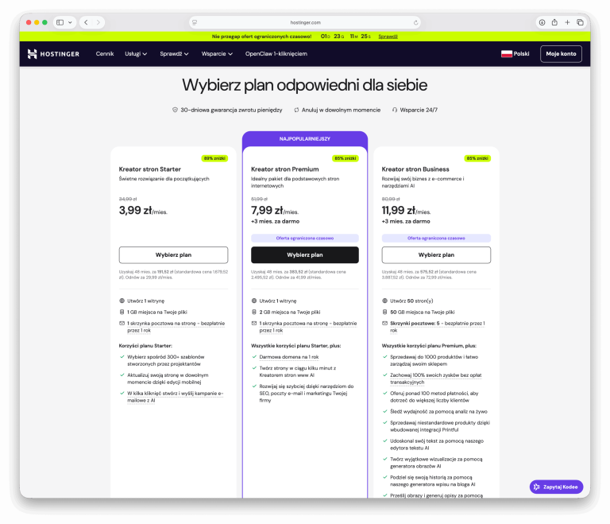Select Business plan Wybierz plan button
Image resolution: width=610 pixels, height=524 pixels.
click(x=436, y=255)
